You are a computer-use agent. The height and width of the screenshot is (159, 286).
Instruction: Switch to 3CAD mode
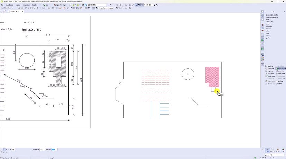(283, 150)
